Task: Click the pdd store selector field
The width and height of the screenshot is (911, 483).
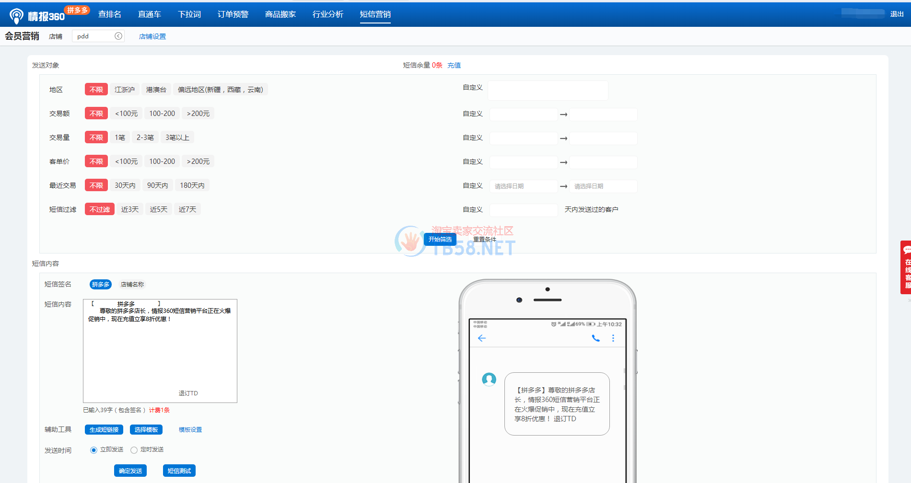Action: coord(98,36)
